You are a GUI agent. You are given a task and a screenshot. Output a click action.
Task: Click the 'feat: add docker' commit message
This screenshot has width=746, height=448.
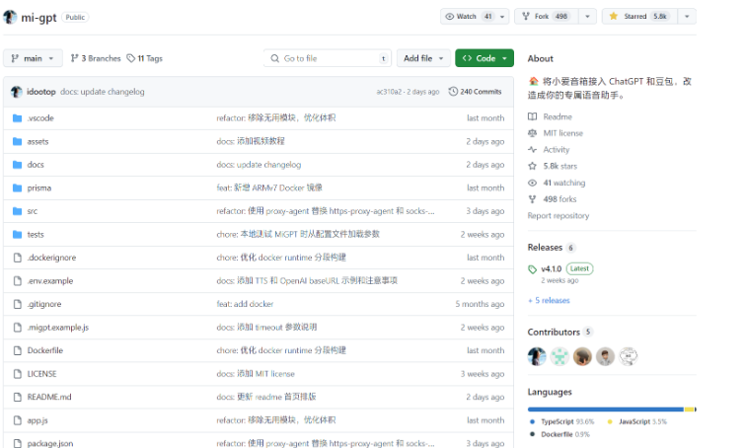245,304
